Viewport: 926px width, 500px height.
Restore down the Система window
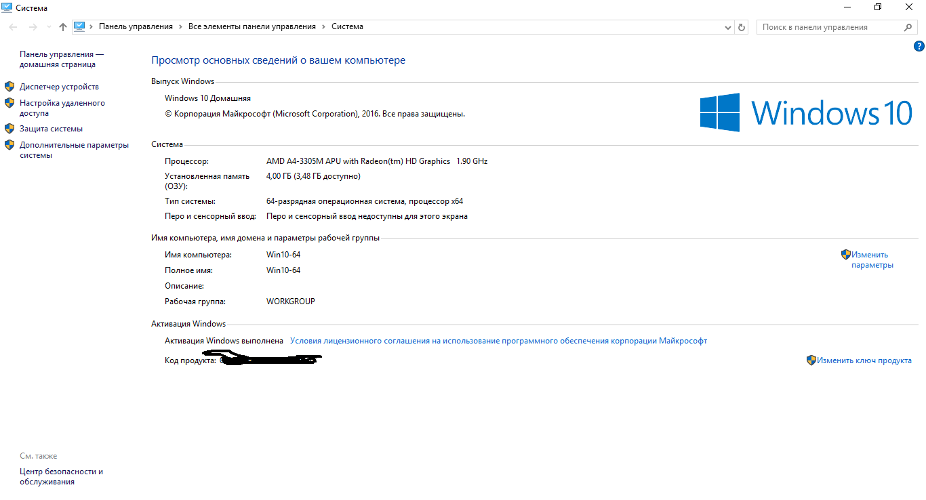pyautogui.click(x=879, y=7)
